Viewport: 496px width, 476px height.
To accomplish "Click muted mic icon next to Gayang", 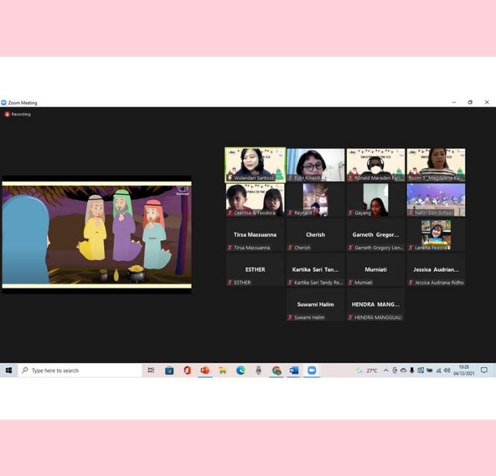I will click(350, 213).
